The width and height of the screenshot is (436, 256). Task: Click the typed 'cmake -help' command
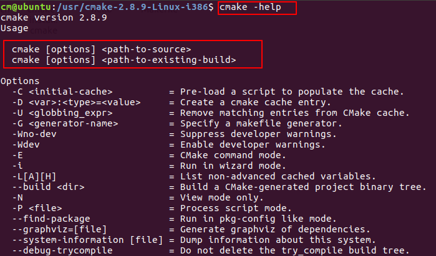point(250,7)
